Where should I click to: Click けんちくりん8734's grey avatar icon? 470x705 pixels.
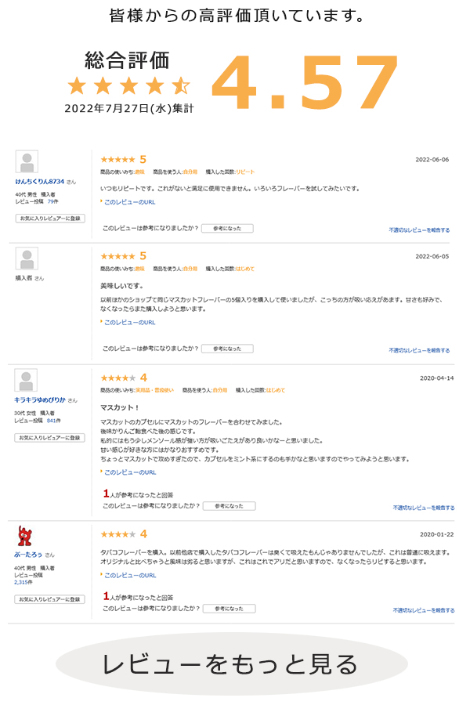point(27,162)
